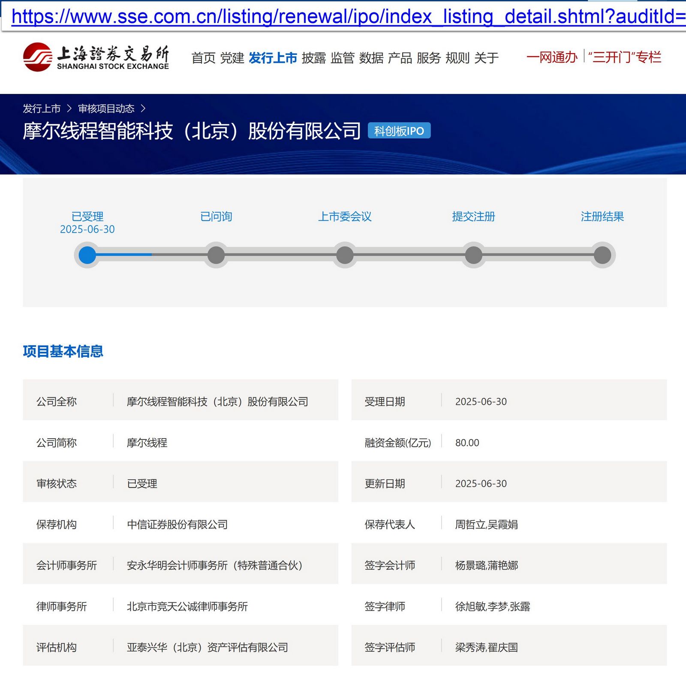The image size is (686, 686).
Task: Click the 注册结果 stage label
Action: click(x=602, y=217)
